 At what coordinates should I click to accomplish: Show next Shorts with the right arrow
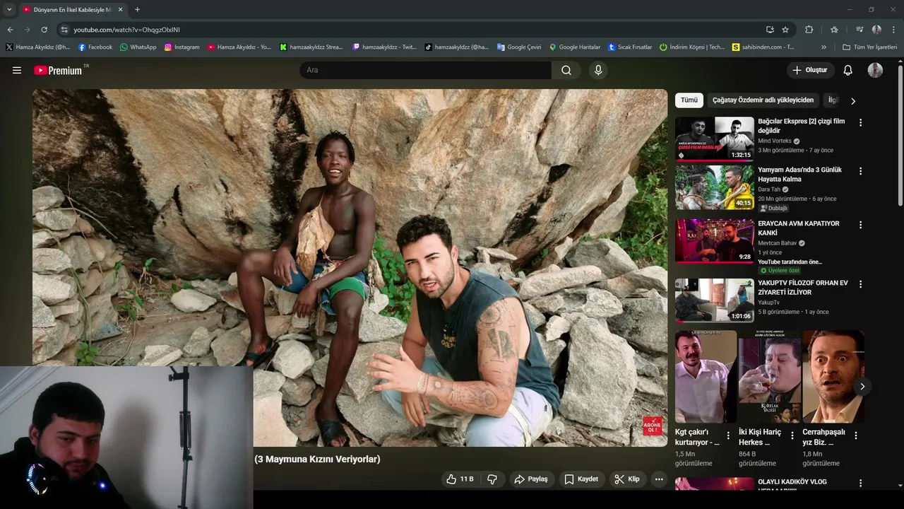pyautogui.click(x=862, y=387)
